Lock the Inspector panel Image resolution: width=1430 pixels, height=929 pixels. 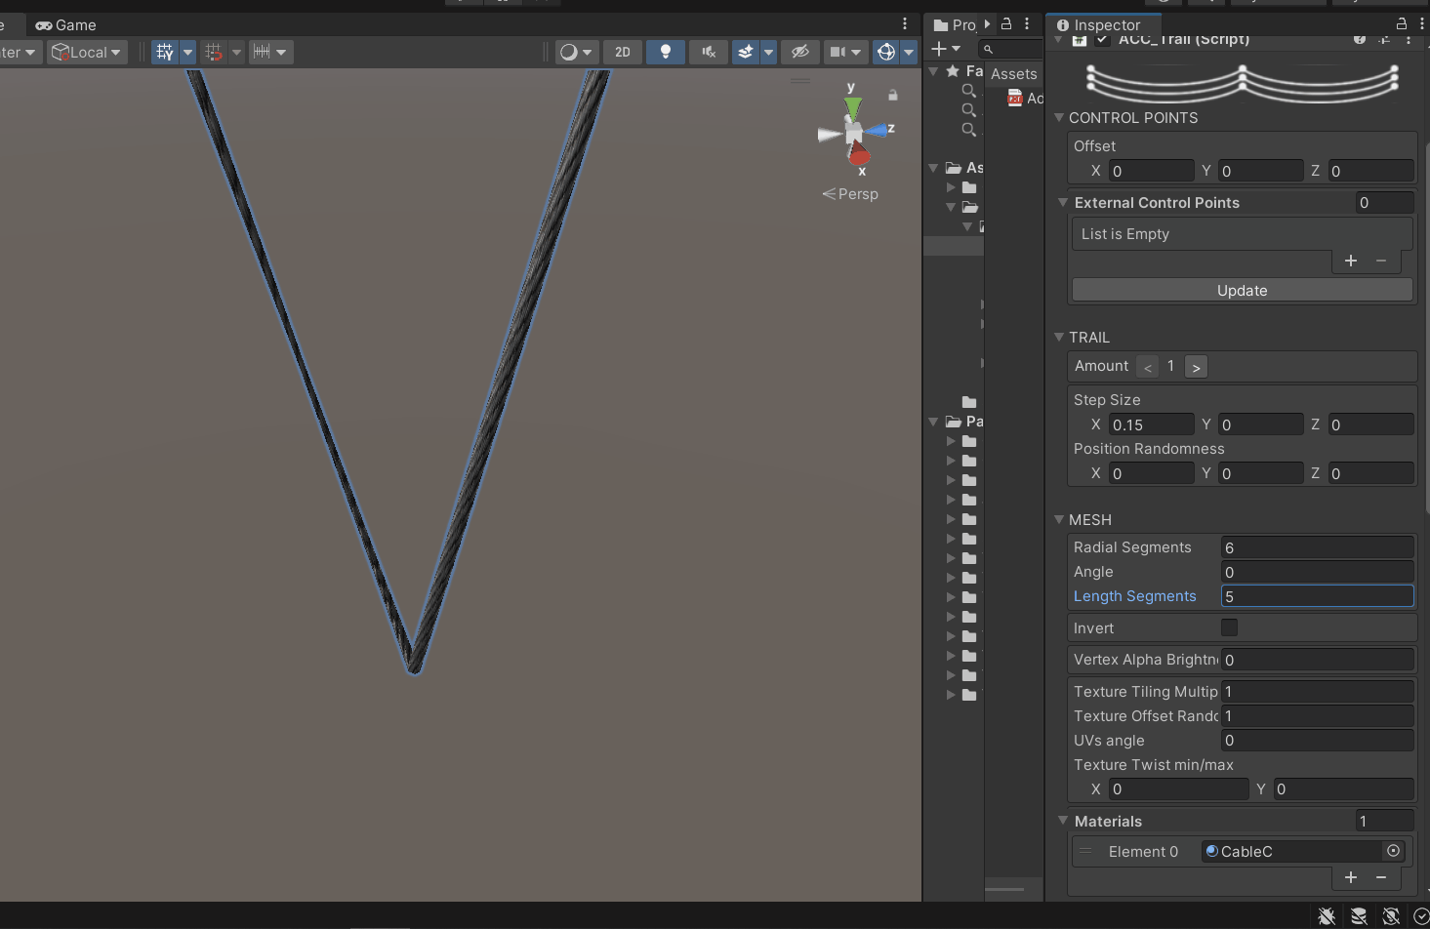(1402, 24)
